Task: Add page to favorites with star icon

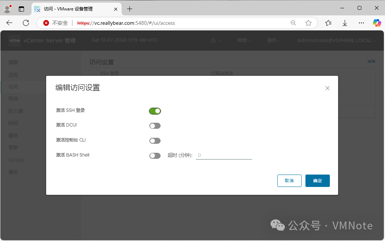Action: 308,23
